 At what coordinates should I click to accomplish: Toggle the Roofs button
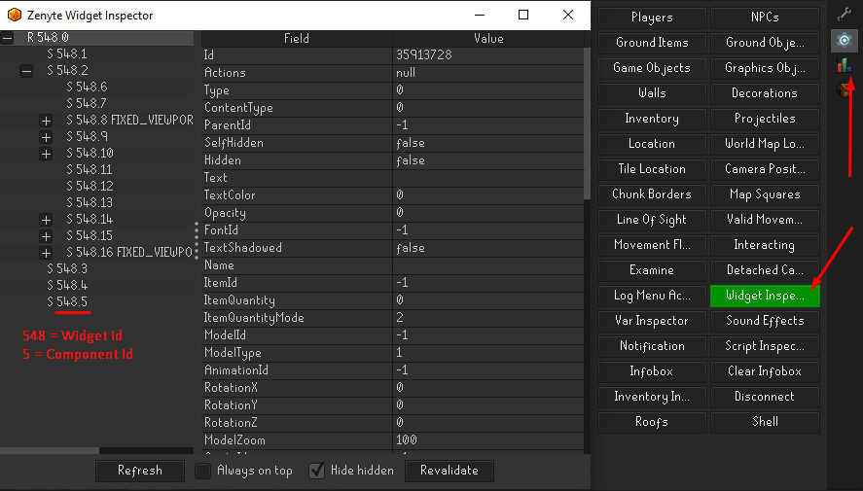coord(652,422)
